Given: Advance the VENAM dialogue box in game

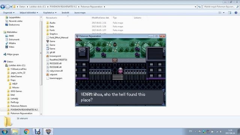Looking at the screenshot, I should [120, 97].
